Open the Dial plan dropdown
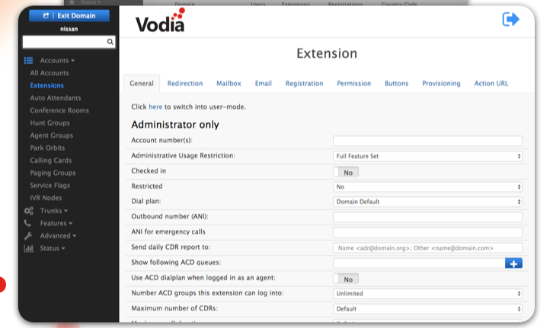550x328 pixels. [x=427, y=202]
